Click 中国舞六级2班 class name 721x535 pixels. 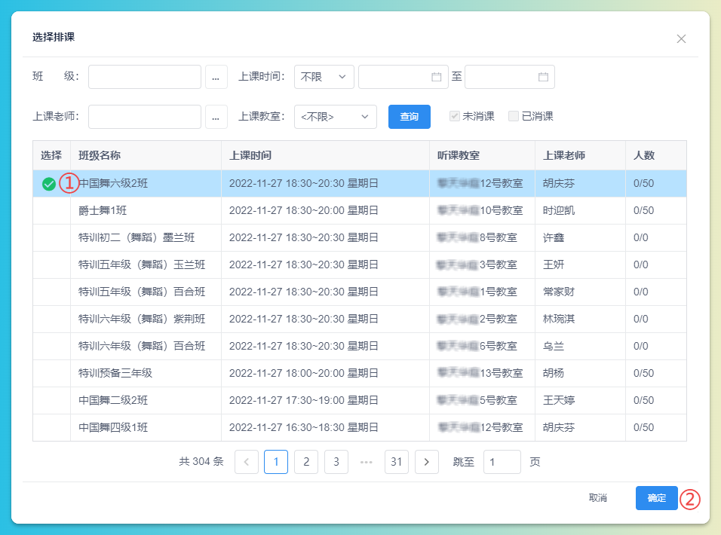[x=114, y=184]
